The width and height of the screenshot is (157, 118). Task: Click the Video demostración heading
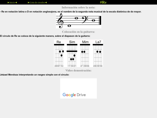pos(78,71)
